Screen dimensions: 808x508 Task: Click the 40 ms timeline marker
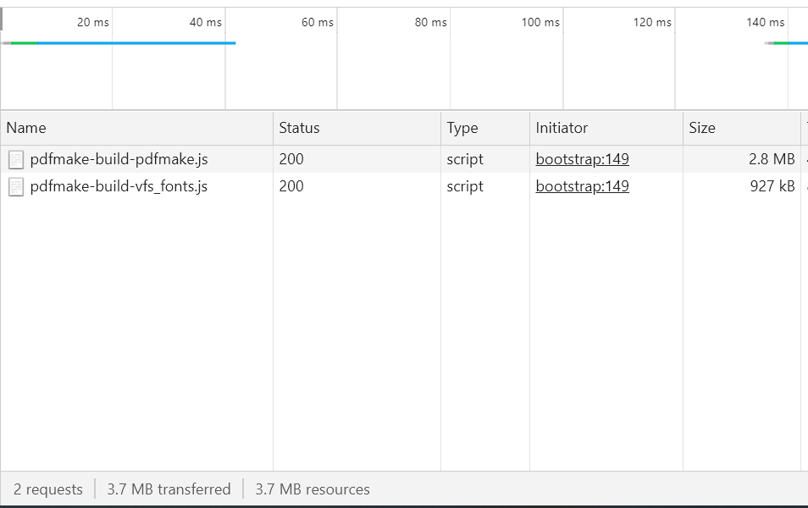(x=206, y=22)
